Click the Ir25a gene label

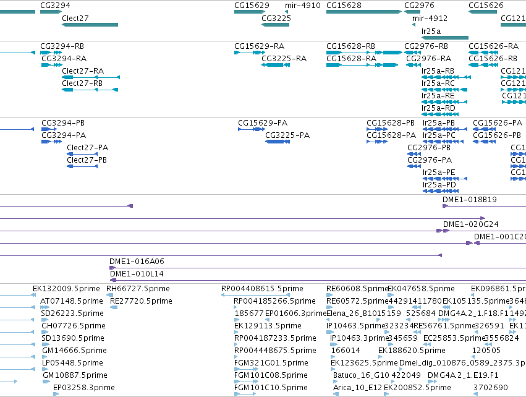coord(431,32)
